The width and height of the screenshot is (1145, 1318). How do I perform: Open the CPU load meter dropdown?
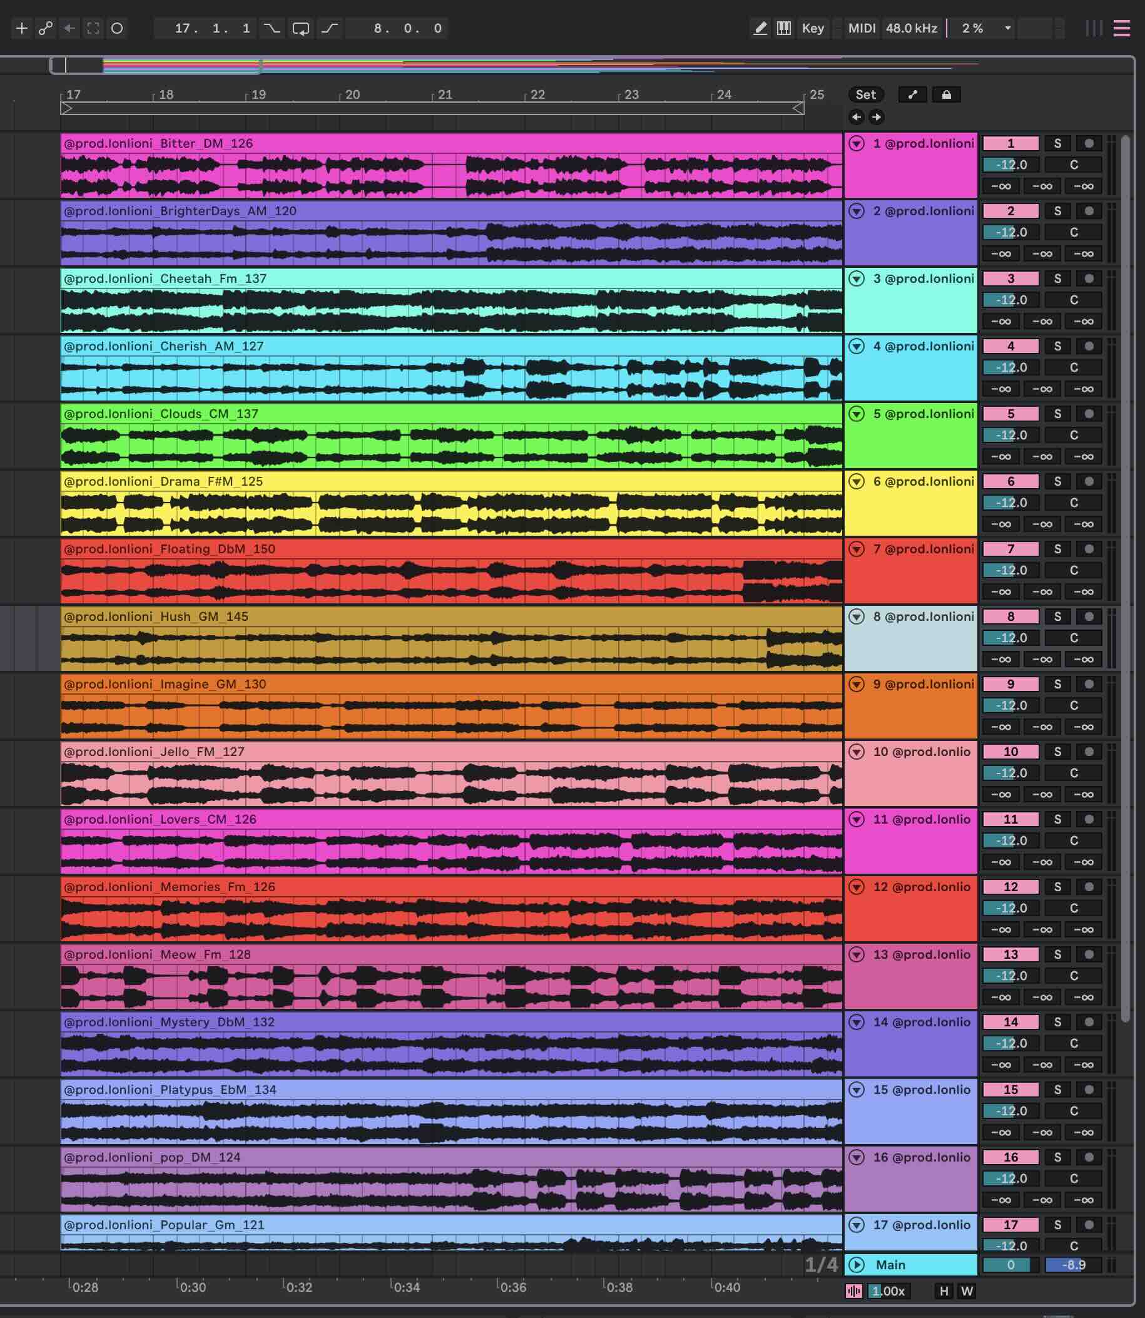click(1007, 28)
